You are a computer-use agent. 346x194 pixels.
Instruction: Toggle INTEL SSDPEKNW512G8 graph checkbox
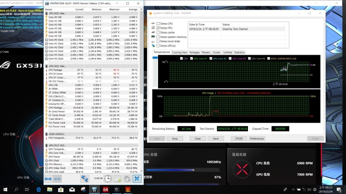click(269, 58)
